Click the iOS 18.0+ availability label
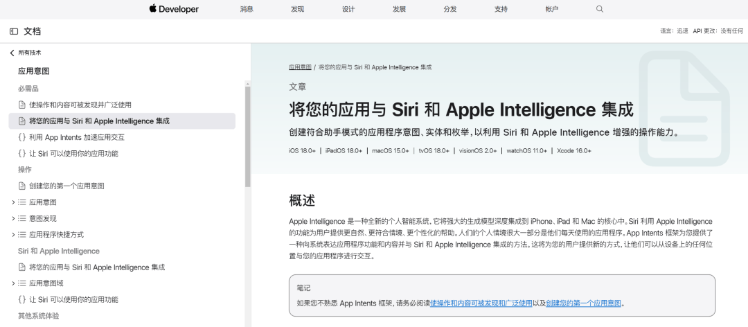This screenshot has width=748, height=327. [303, 151]
